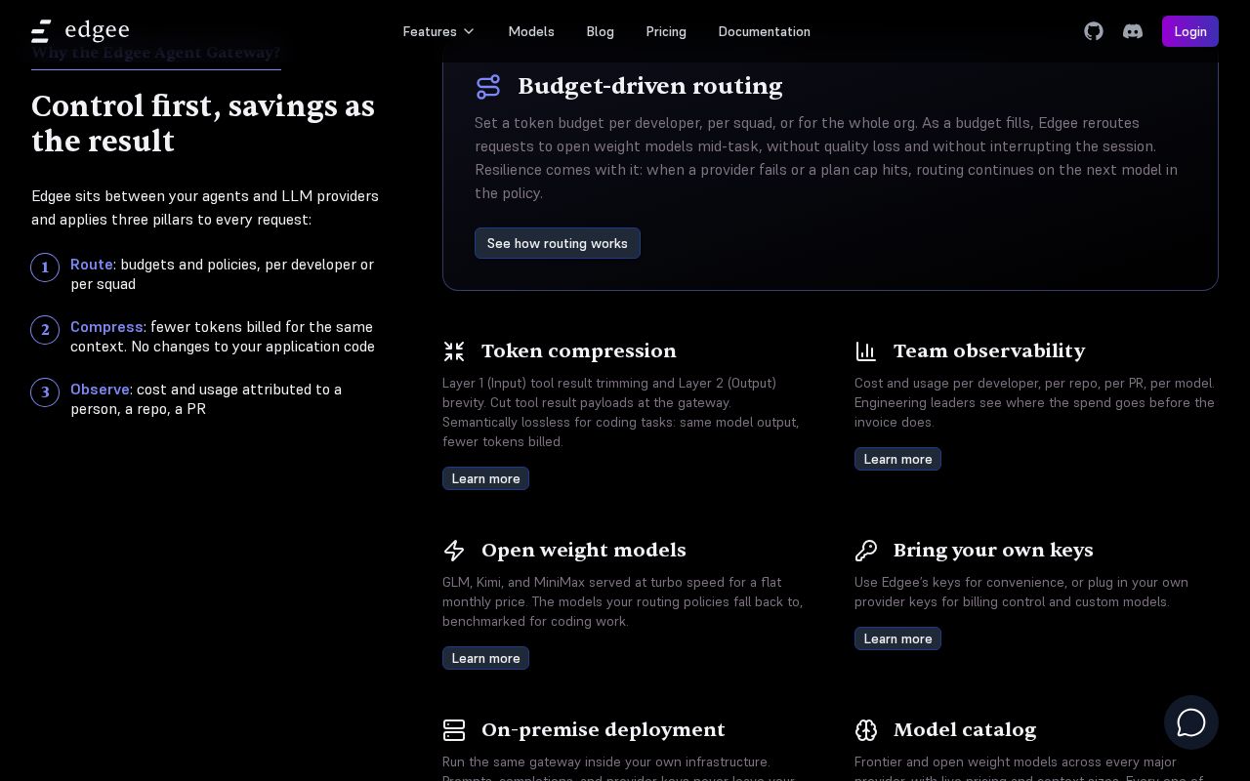Screen dimensions: 1250x781
Task: Open the Models nav item
Action: click(531, 31)
